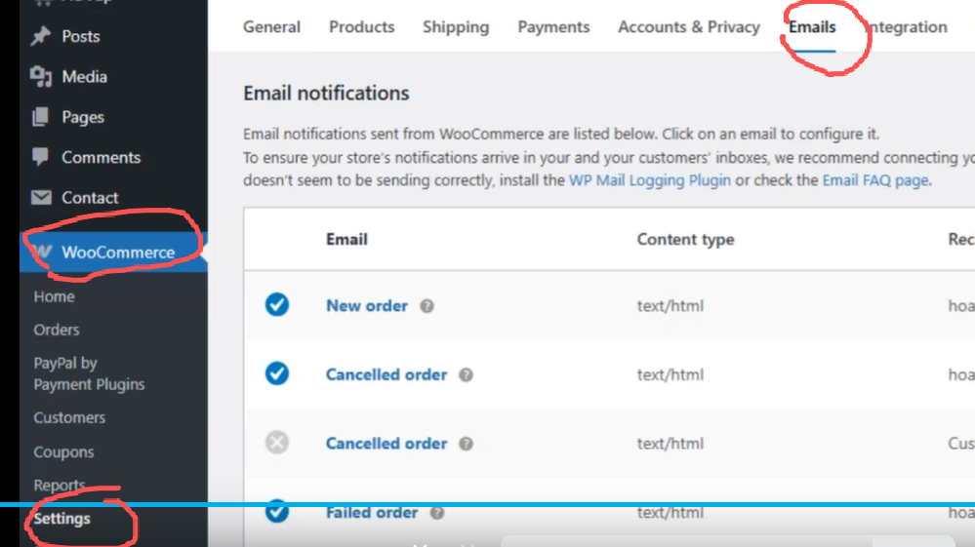The image size is (975, 547).
Task: Open the WP Mail Logging Plugin link
Action: pos(650,180)
